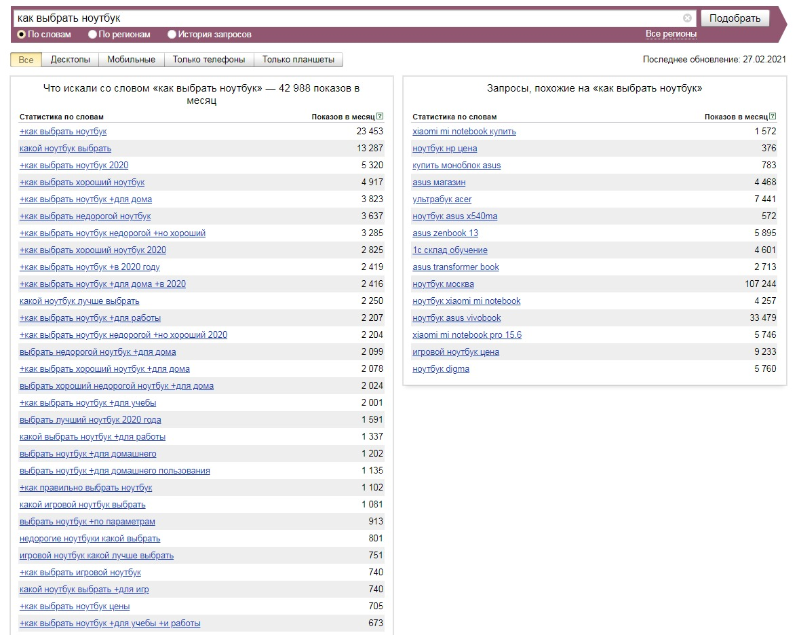Image resolution: width=799 pixels, height=635 pixels.
Task: Switch to the 'Десктопы' tab
Action: [x=71, y=60]
